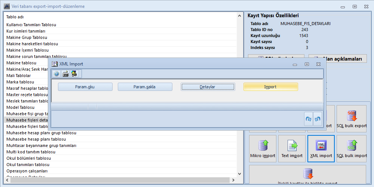This screenshot has width=374, height=187.
Task: Click the Mikro import database icon
Action: pos(263,148)
